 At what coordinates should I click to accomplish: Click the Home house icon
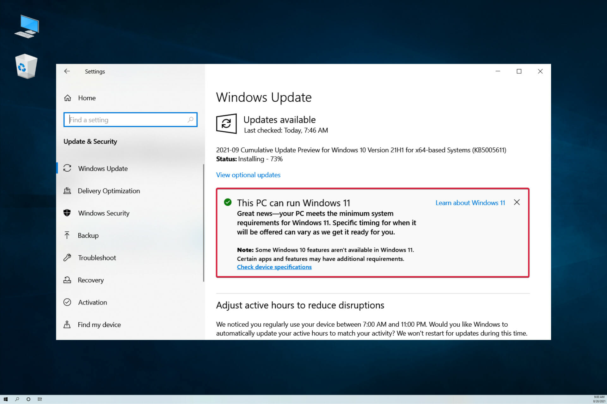[x=67, y=98]
